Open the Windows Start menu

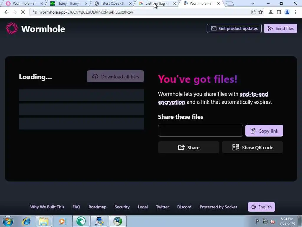(x=8, y=221)
